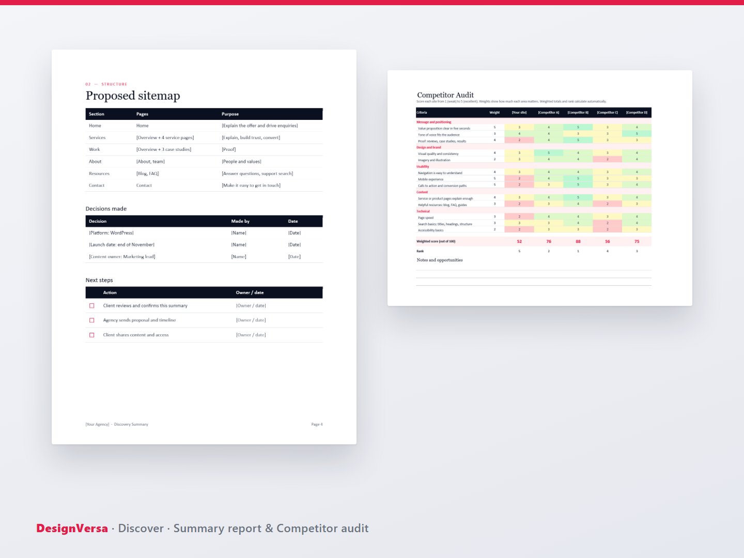Image resolution: width=744 pixels, height=558 pixels.
Task: Click [Owner / date] for 'Agency sends proposal'
Action: 251,320
